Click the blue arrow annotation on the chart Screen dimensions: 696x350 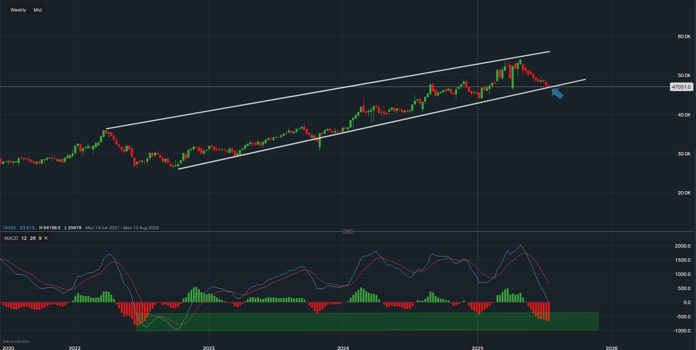(557, 93)
